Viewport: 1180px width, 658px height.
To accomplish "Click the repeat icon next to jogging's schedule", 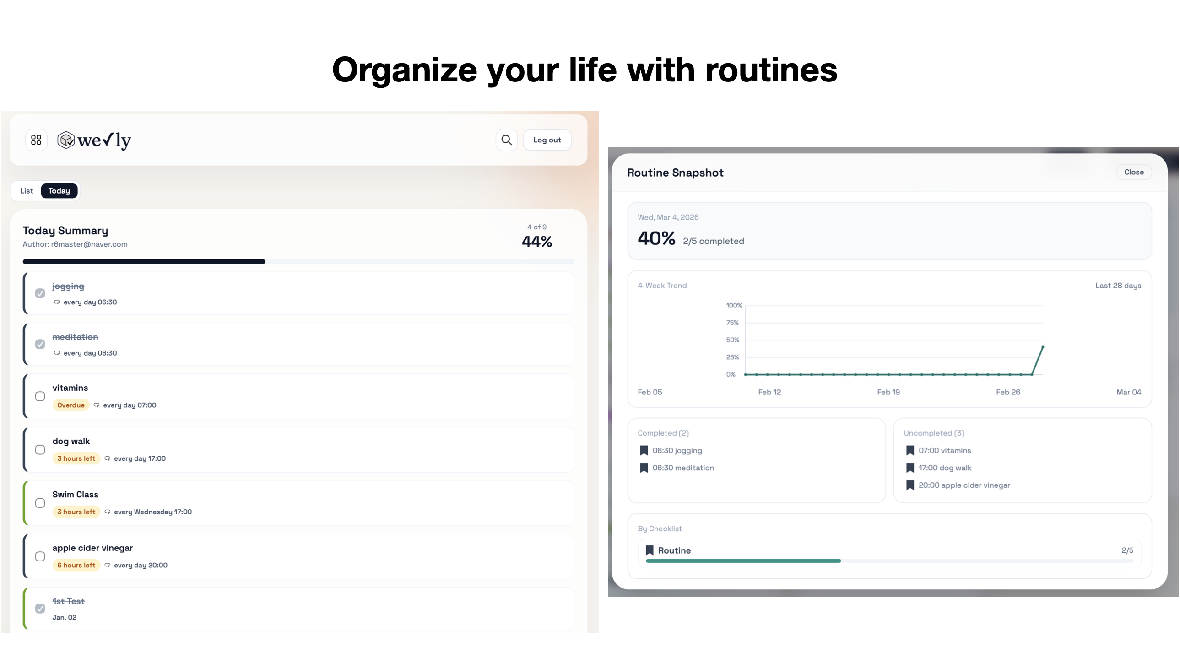I will click(x=57, y=302).
